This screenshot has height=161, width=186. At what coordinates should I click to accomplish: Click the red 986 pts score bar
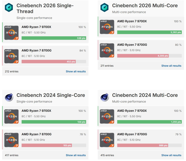143,146
